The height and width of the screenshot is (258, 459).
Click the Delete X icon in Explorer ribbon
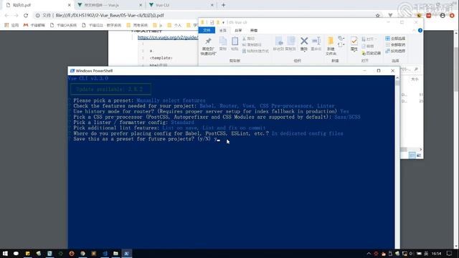[304, 41]
